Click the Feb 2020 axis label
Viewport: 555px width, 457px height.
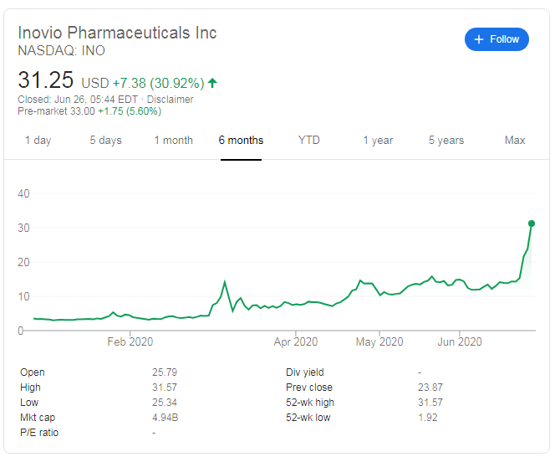tap(130, 341)
